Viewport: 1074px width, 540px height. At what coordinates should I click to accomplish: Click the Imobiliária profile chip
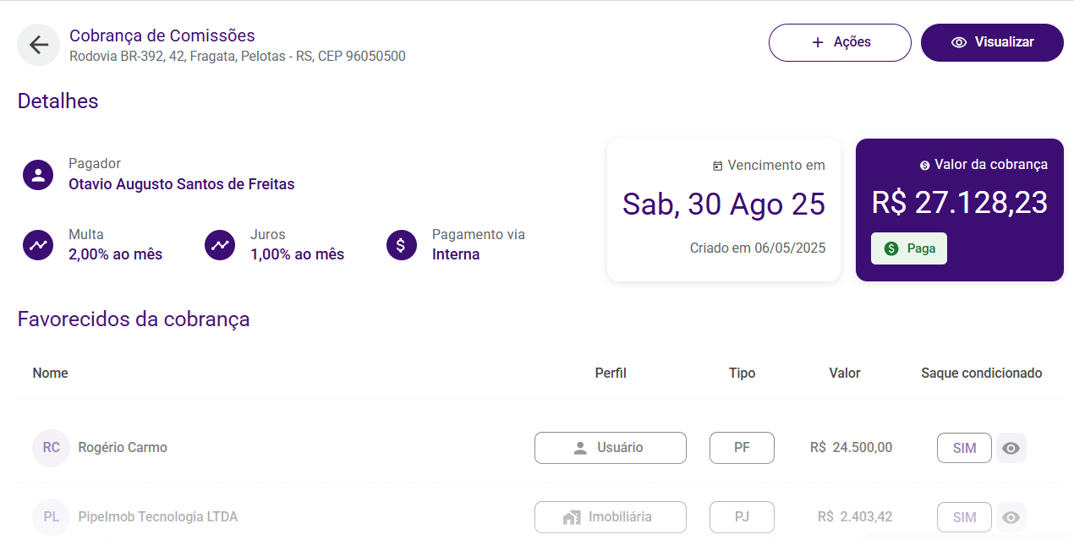click(x=610, y=517)
